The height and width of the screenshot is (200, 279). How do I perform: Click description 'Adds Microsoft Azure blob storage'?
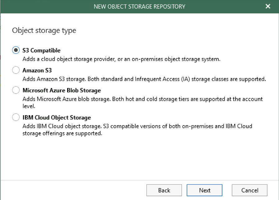[x=142, y=103]
